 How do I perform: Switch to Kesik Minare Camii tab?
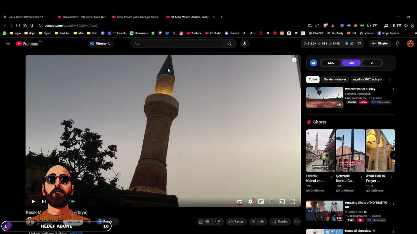(x=136, y=17)
